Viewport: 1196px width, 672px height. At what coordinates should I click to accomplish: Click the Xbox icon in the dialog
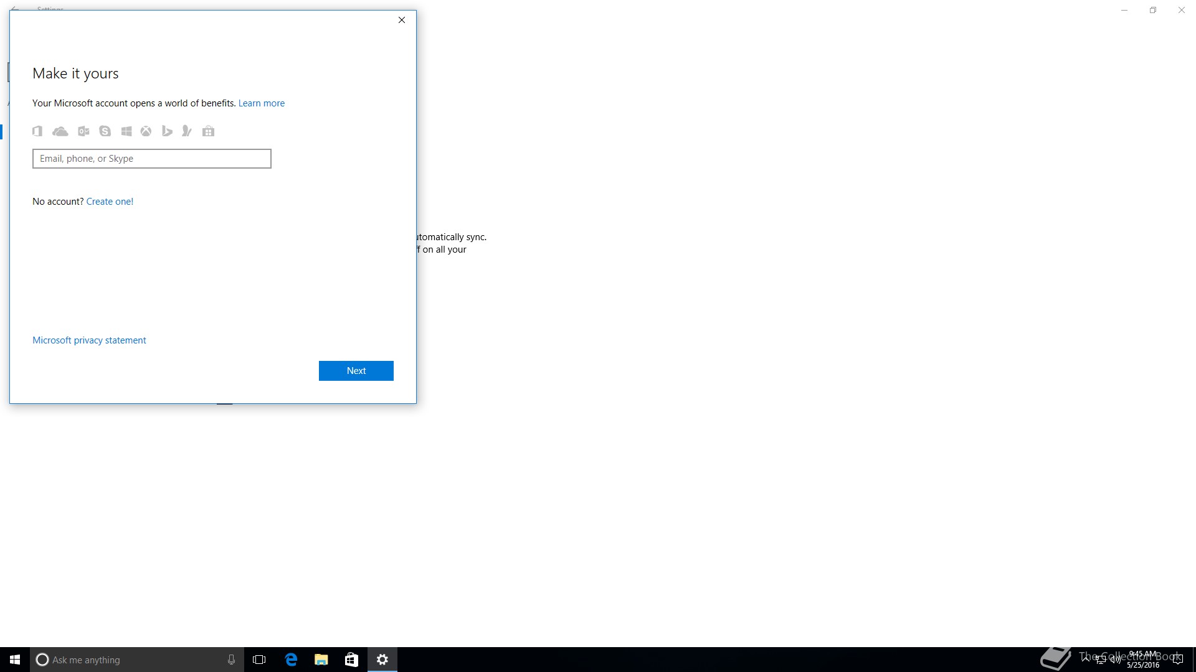(x=146, y=131)
